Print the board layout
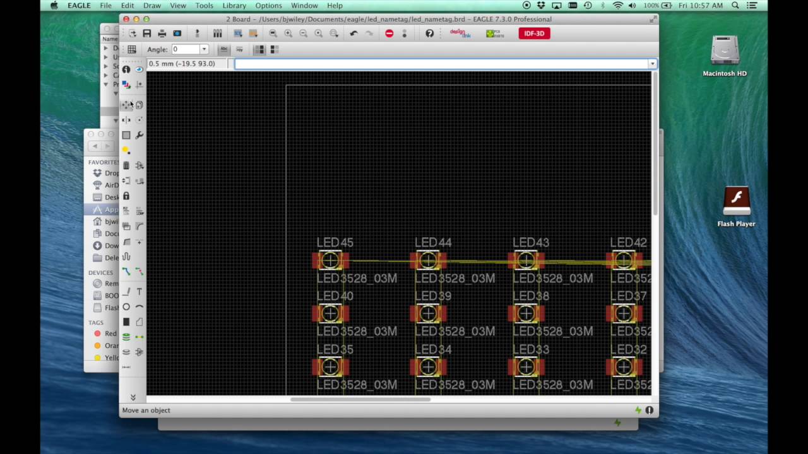The image size is (808, 454). 162,33
